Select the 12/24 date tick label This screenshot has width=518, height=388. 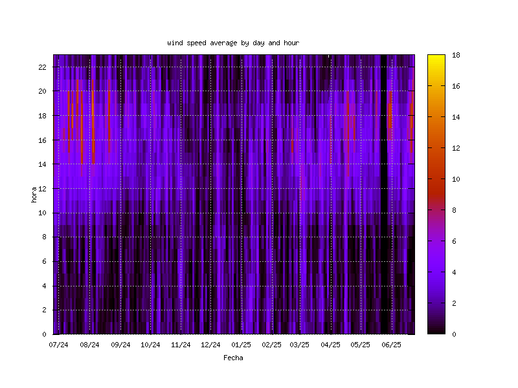click(210, 345)
